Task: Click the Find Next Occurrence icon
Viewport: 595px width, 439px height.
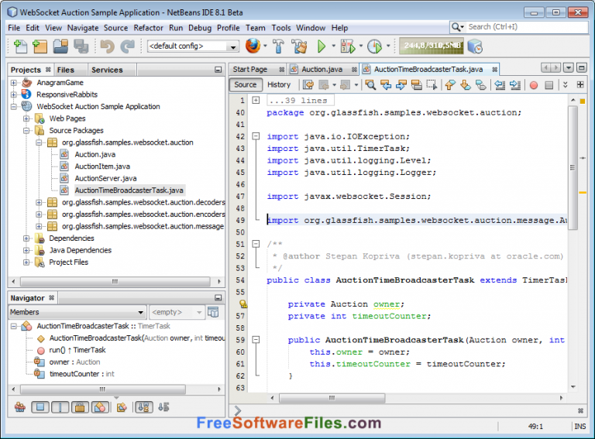Action: [401, 85]
